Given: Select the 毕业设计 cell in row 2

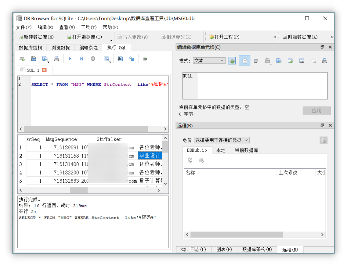Looking at the screenshot, I should 150,156.
